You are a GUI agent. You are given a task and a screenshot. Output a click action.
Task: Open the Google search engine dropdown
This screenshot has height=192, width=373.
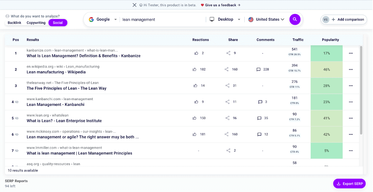pos(102,19)
